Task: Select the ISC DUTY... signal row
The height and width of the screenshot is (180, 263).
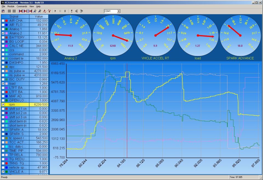Action: [25, 79]
